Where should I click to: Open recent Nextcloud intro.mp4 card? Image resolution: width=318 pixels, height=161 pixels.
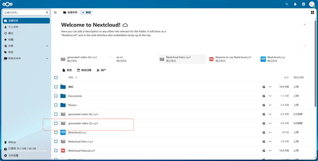click(182, 59)
